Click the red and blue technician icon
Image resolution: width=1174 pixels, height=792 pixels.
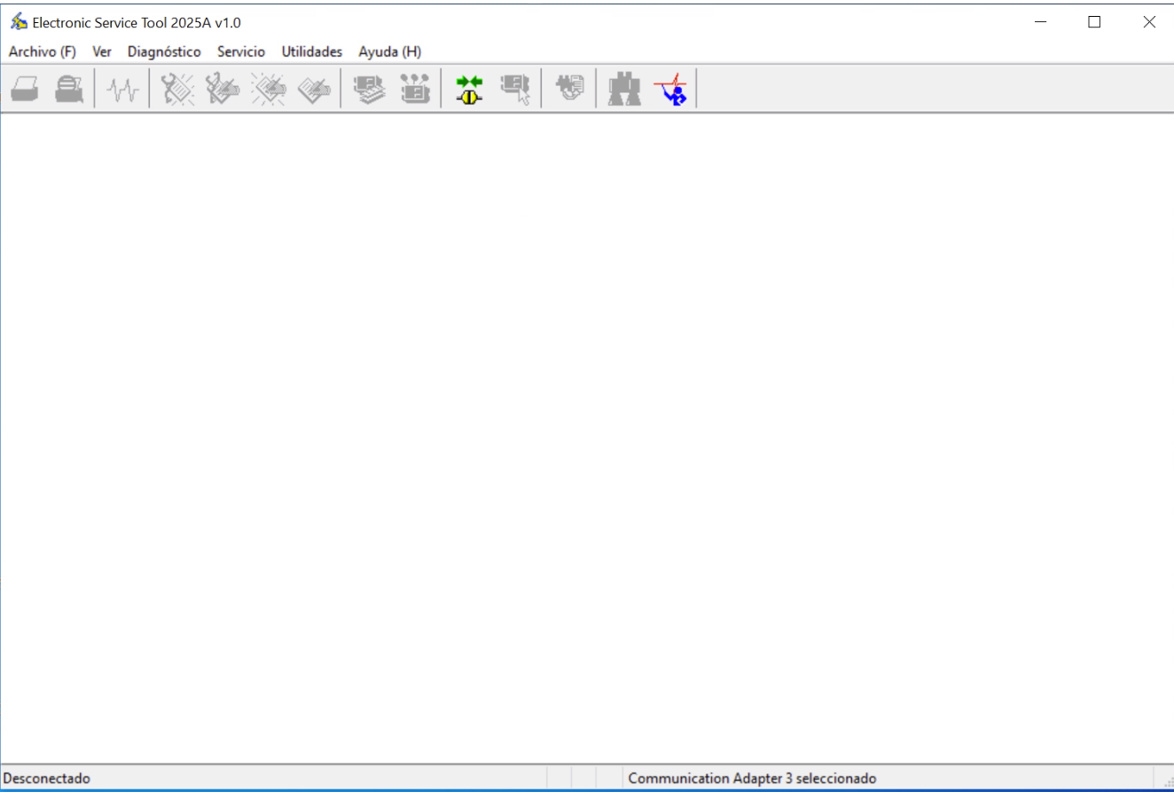point(670,90)
